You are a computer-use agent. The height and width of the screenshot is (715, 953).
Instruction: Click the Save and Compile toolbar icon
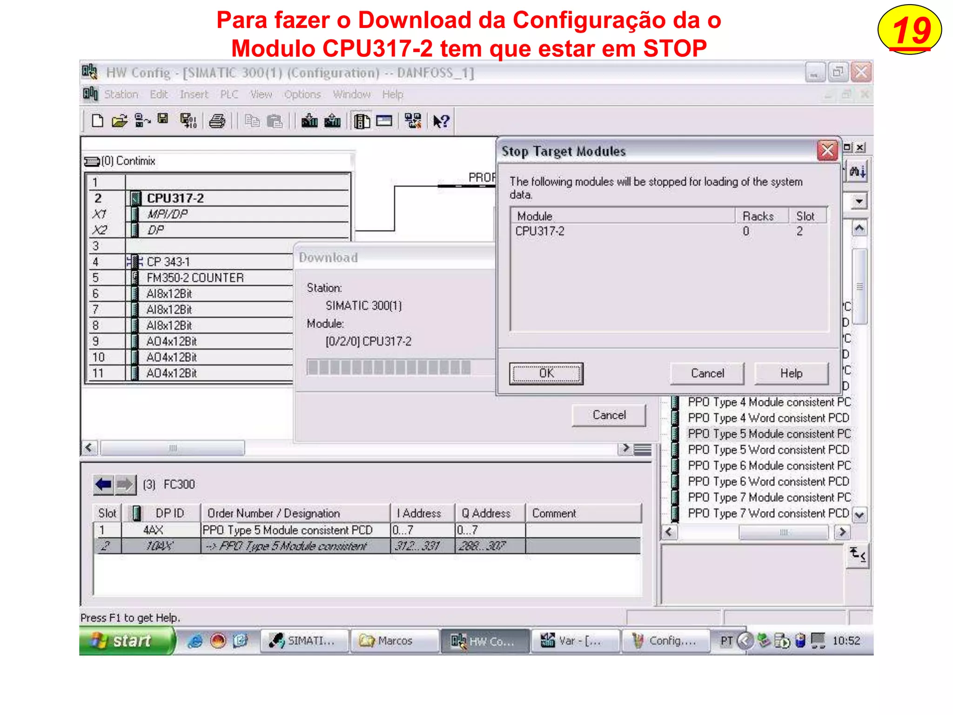coord(188,121)
